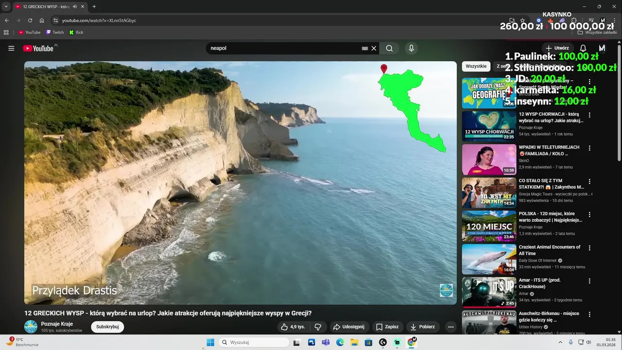Open the Poznaje Kraje channel name link

pos(57,324)
